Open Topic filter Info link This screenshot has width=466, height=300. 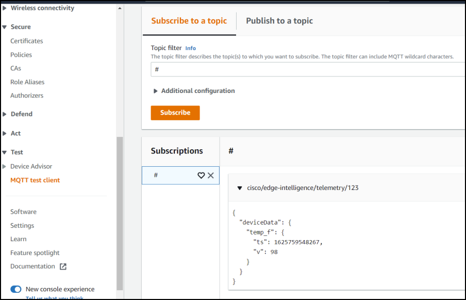coord(191,48)
